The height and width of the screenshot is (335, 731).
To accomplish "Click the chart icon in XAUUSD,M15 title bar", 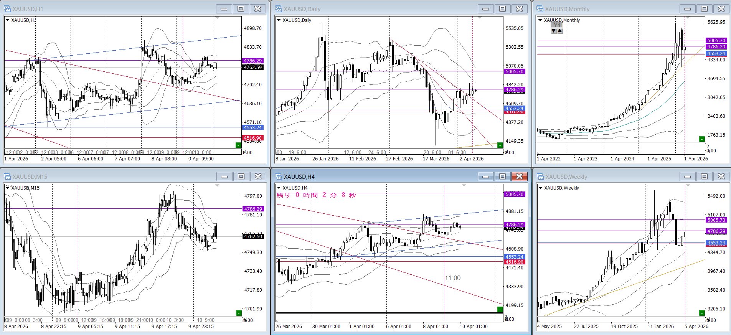I will tap(7, 177).
